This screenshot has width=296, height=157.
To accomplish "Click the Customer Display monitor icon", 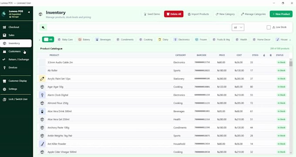I will click(4, 81).
